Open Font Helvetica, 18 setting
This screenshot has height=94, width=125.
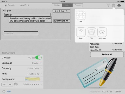click(x=22, y=74)
